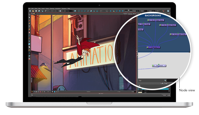The height and width of the screenshot is (115, 199).
Task: Click the Open folder icon in toolbar
Action: (33, 11)
